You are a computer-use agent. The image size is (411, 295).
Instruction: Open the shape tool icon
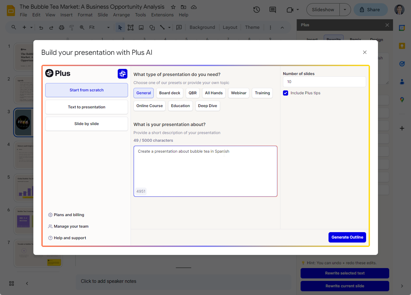152,28
